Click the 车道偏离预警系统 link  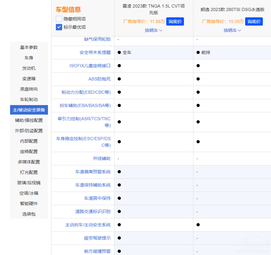tap(93, 172)
